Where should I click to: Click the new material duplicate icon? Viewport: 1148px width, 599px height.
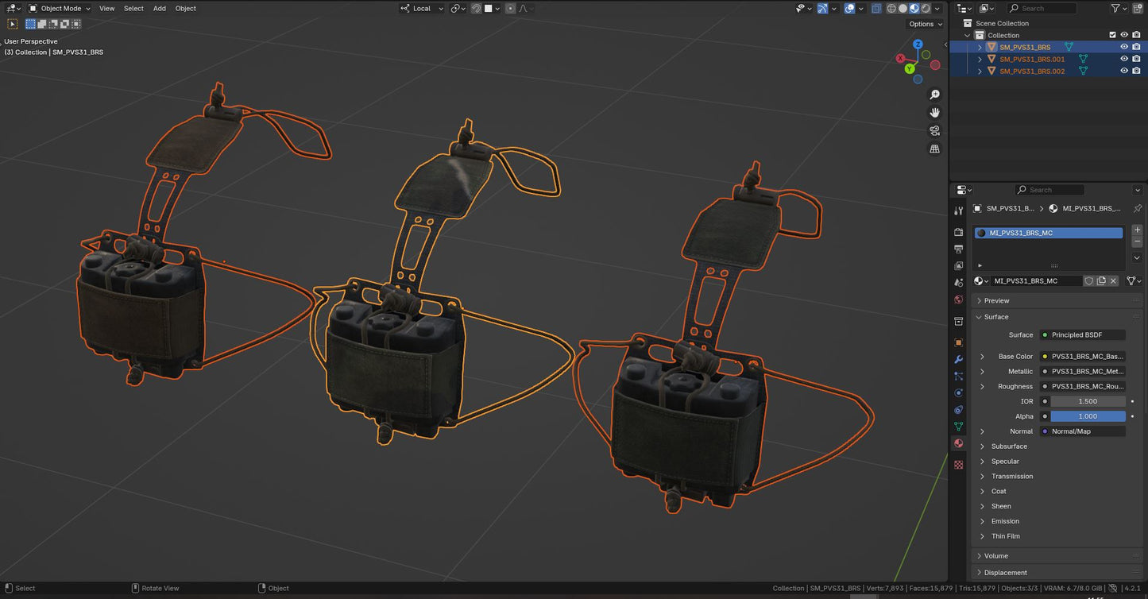(1101, 281)
